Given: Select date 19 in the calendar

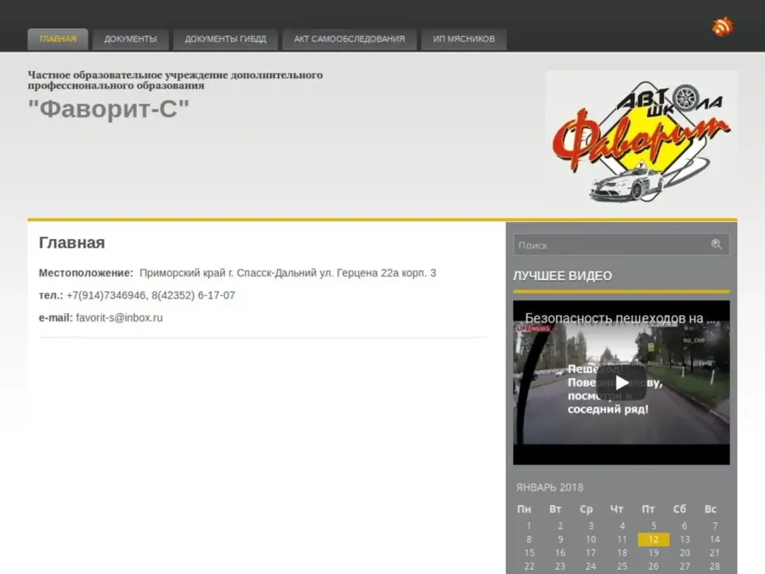Looking at the screenshot, I should [653, 553].
